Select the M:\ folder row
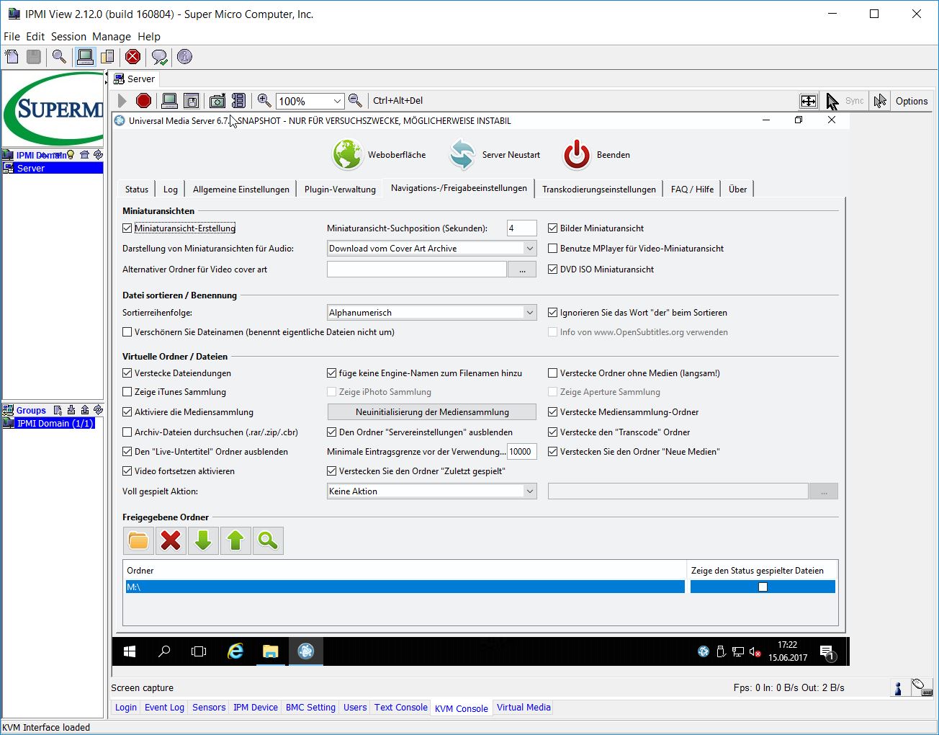Viewport: 939px width, 735px height. (x=405, y=587)
